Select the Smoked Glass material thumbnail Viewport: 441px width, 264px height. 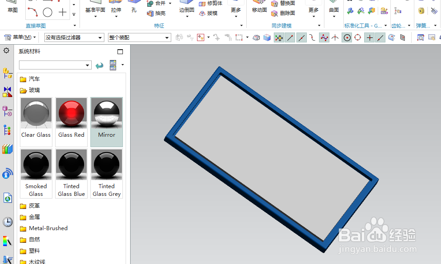[x=36, y=174]
